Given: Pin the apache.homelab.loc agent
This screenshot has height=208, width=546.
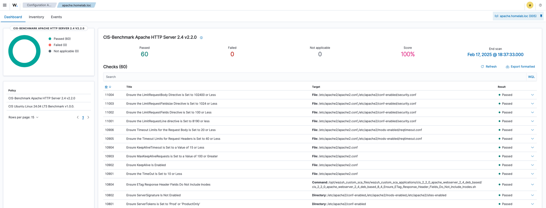Looking at the screenshot, I should [x=541, y=16].
